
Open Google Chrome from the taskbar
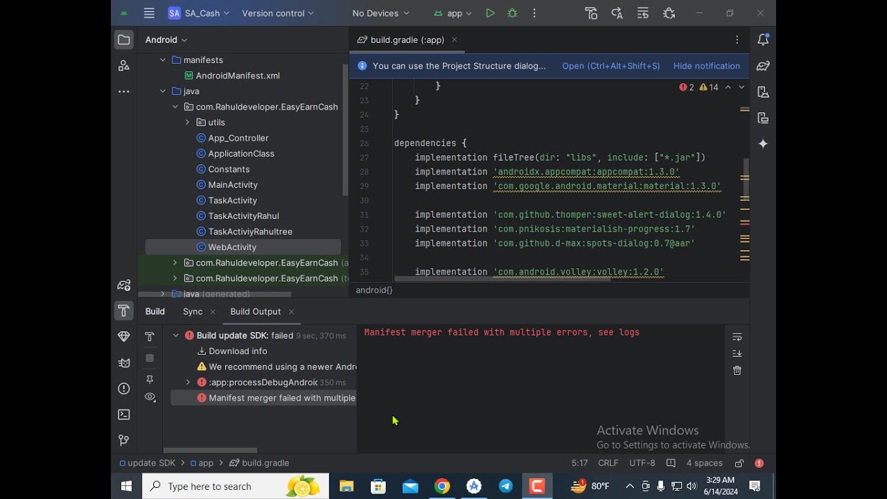coord(442,487)
